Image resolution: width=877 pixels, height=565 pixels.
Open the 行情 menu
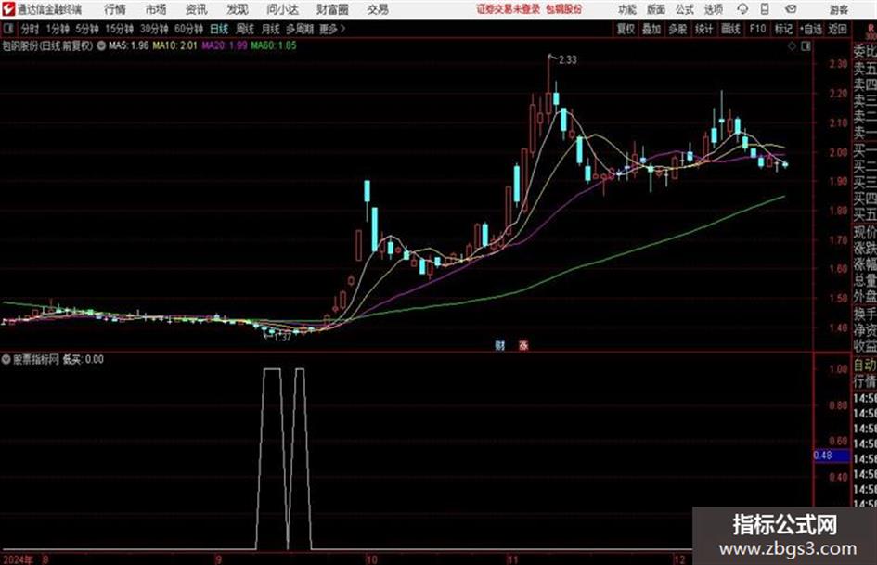point(115,9)
